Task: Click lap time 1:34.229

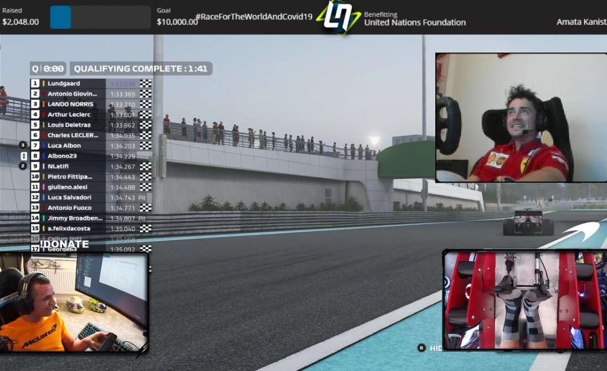Action: [123, 156]
